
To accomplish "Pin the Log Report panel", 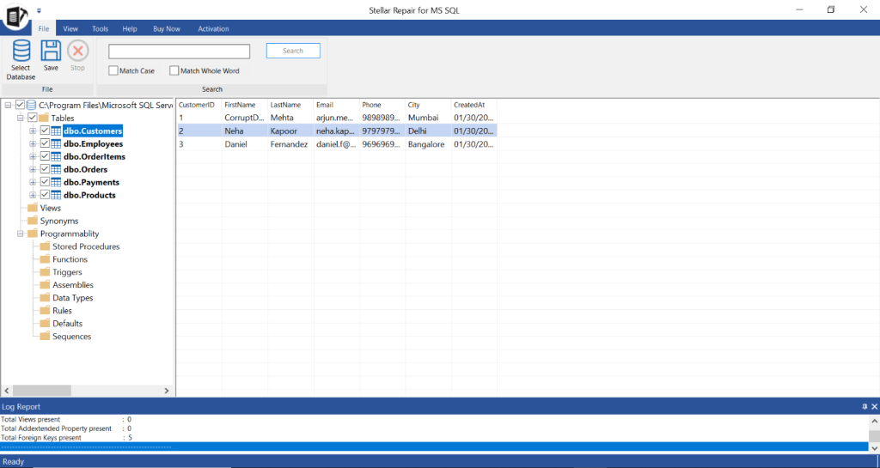I will (x=865, y=406).
